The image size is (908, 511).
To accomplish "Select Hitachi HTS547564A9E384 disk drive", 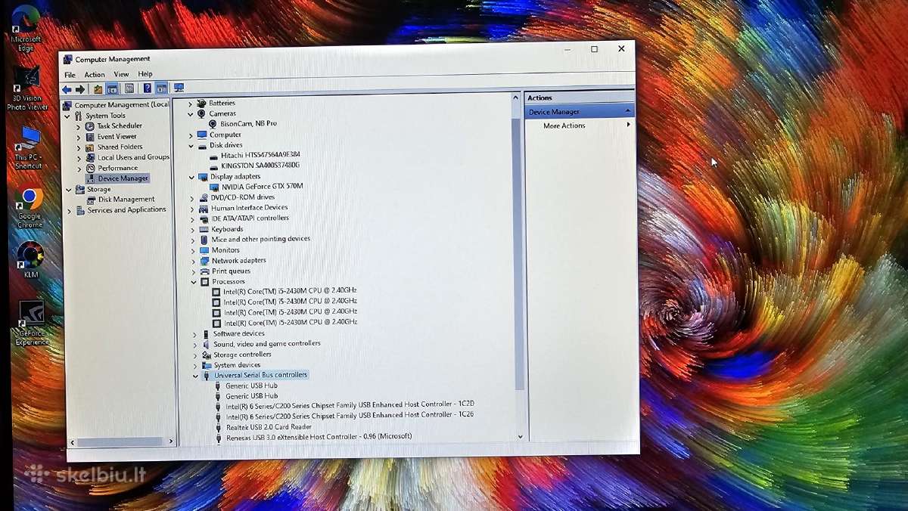I will coord(260,155).
